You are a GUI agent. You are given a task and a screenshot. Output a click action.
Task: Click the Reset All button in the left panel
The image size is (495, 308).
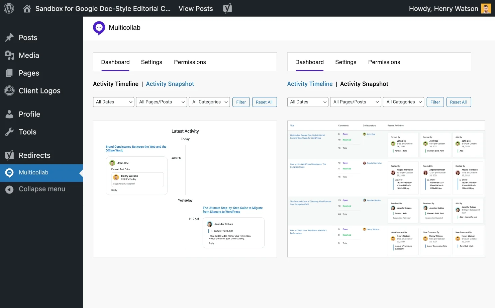tap(264, 102)
